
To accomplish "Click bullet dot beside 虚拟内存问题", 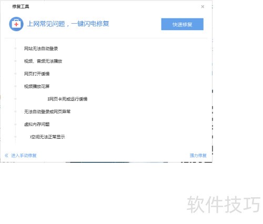I will (x=15, y=124).
